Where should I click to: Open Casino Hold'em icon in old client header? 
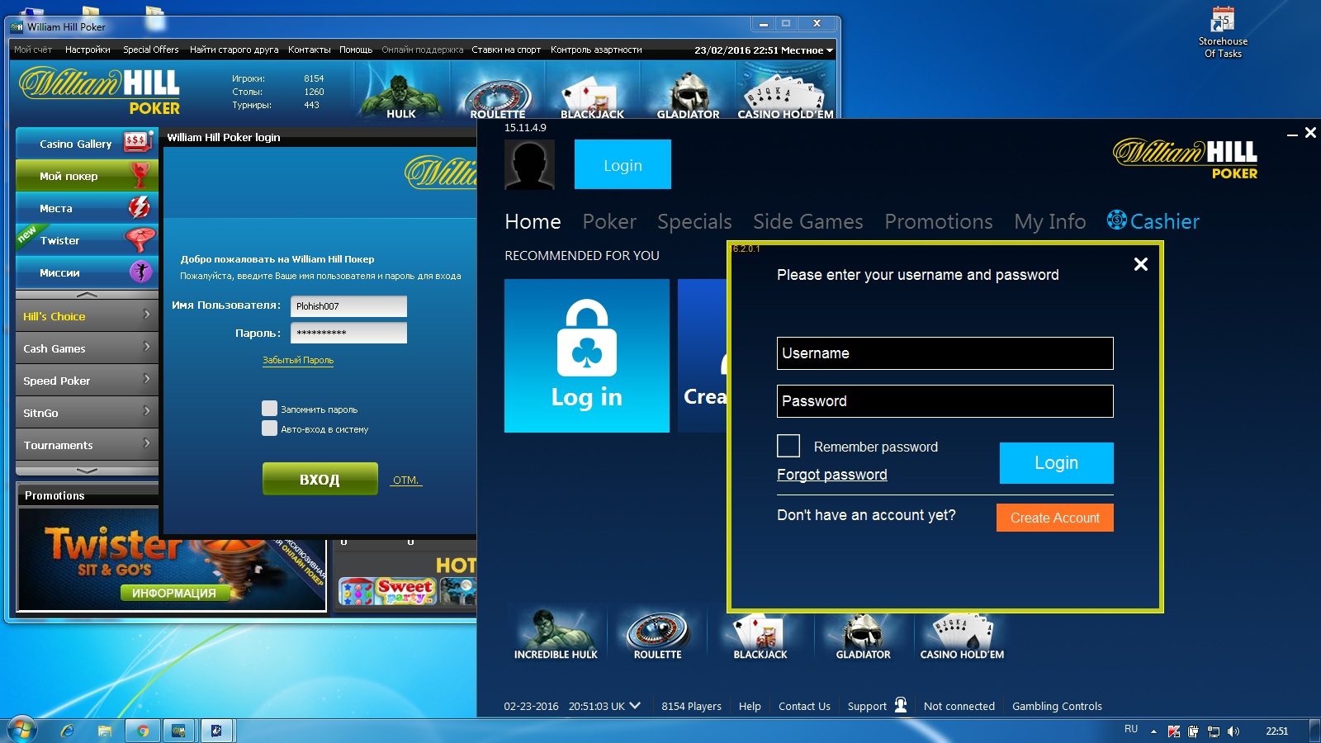(785, 97)
